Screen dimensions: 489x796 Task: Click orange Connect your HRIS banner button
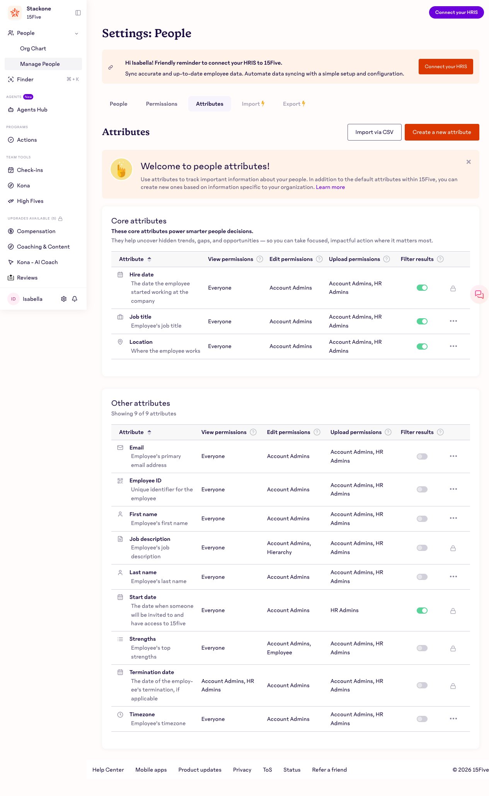click(x=446, y=67)
